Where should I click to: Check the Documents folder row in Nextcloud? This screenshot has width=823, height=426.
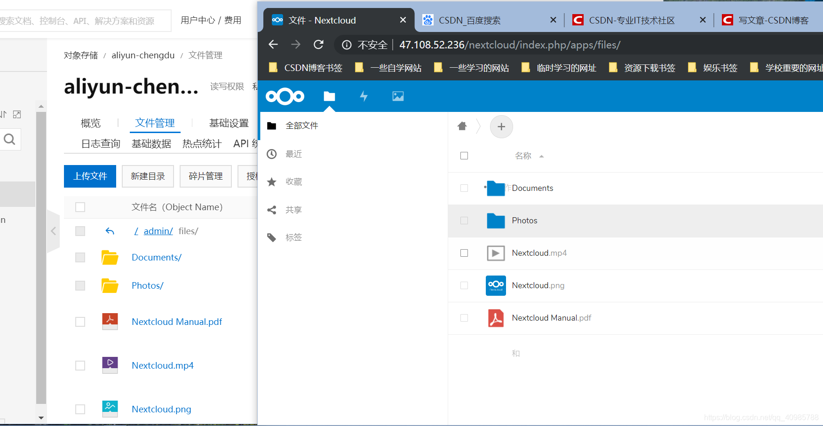[464, 188]
